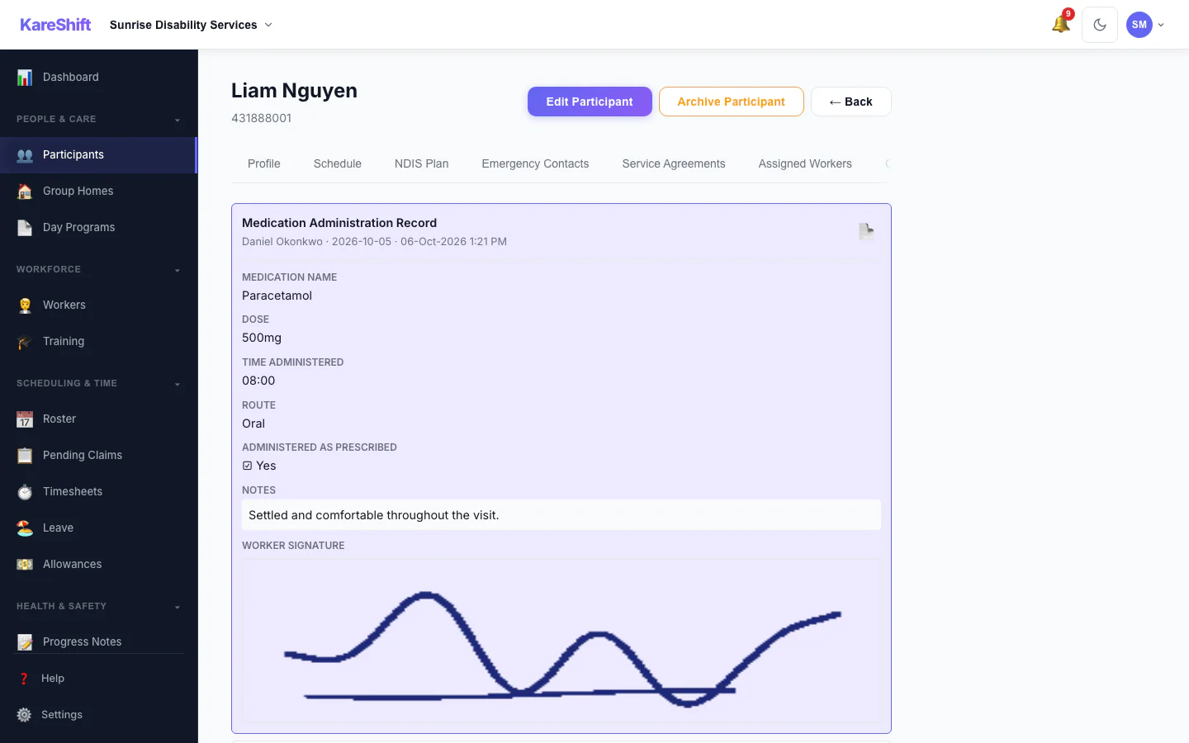Click the Roster calendar icon
Viewport: 1189px width, 743px height.
point(25,419)
